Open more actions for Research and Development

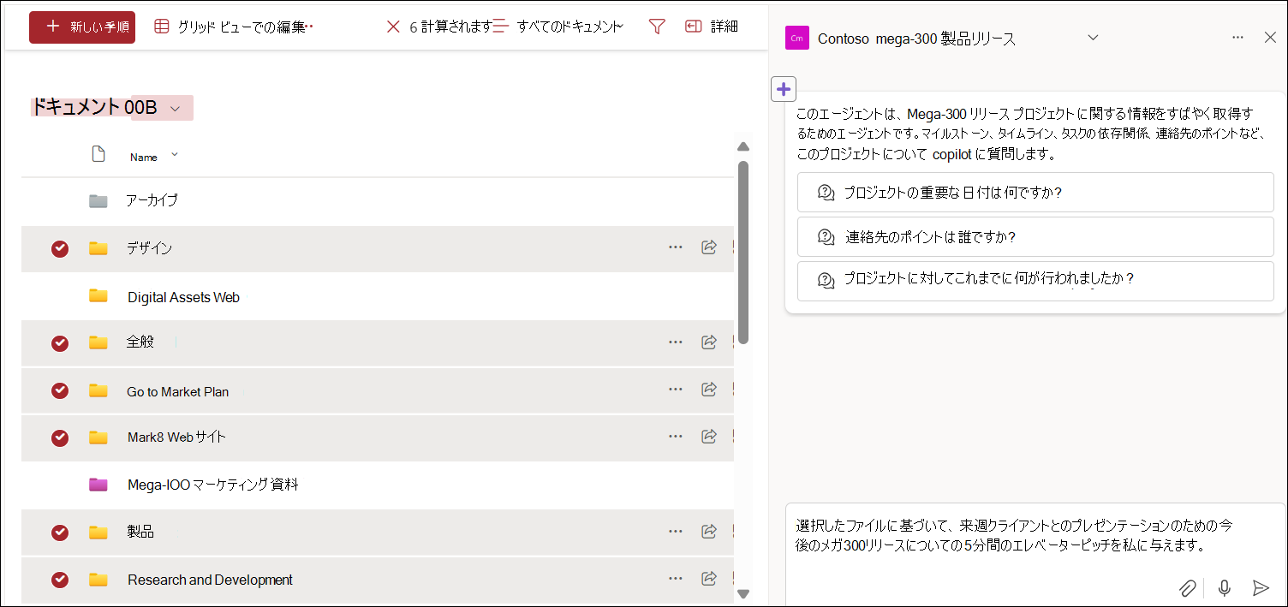point(676,580)
